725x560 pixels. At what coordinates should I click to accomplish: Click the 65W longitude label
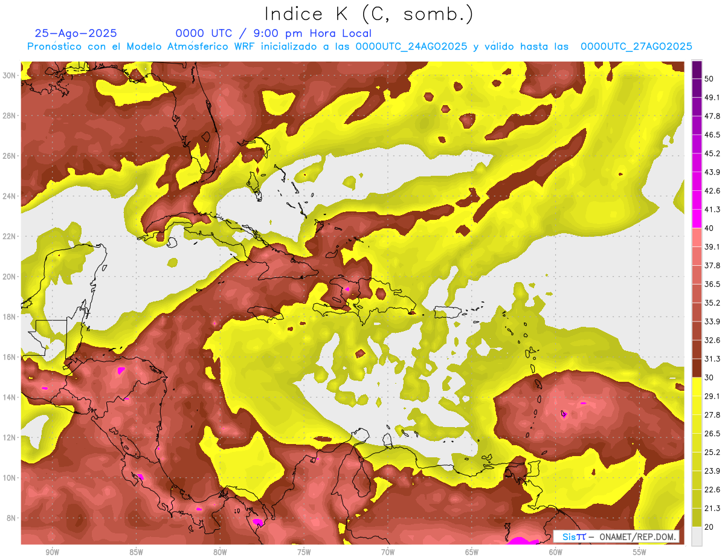tap(472, 552)
